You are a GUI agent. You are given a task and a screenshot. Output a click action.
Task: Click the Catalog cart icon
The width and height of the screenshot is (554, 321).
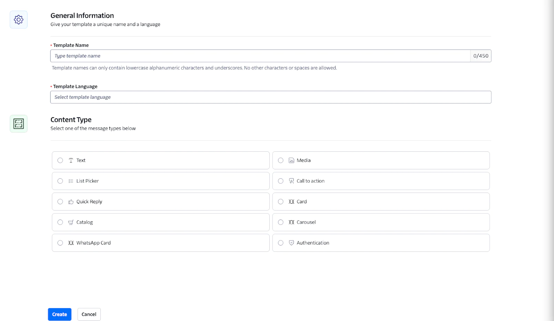pos(71,222)
